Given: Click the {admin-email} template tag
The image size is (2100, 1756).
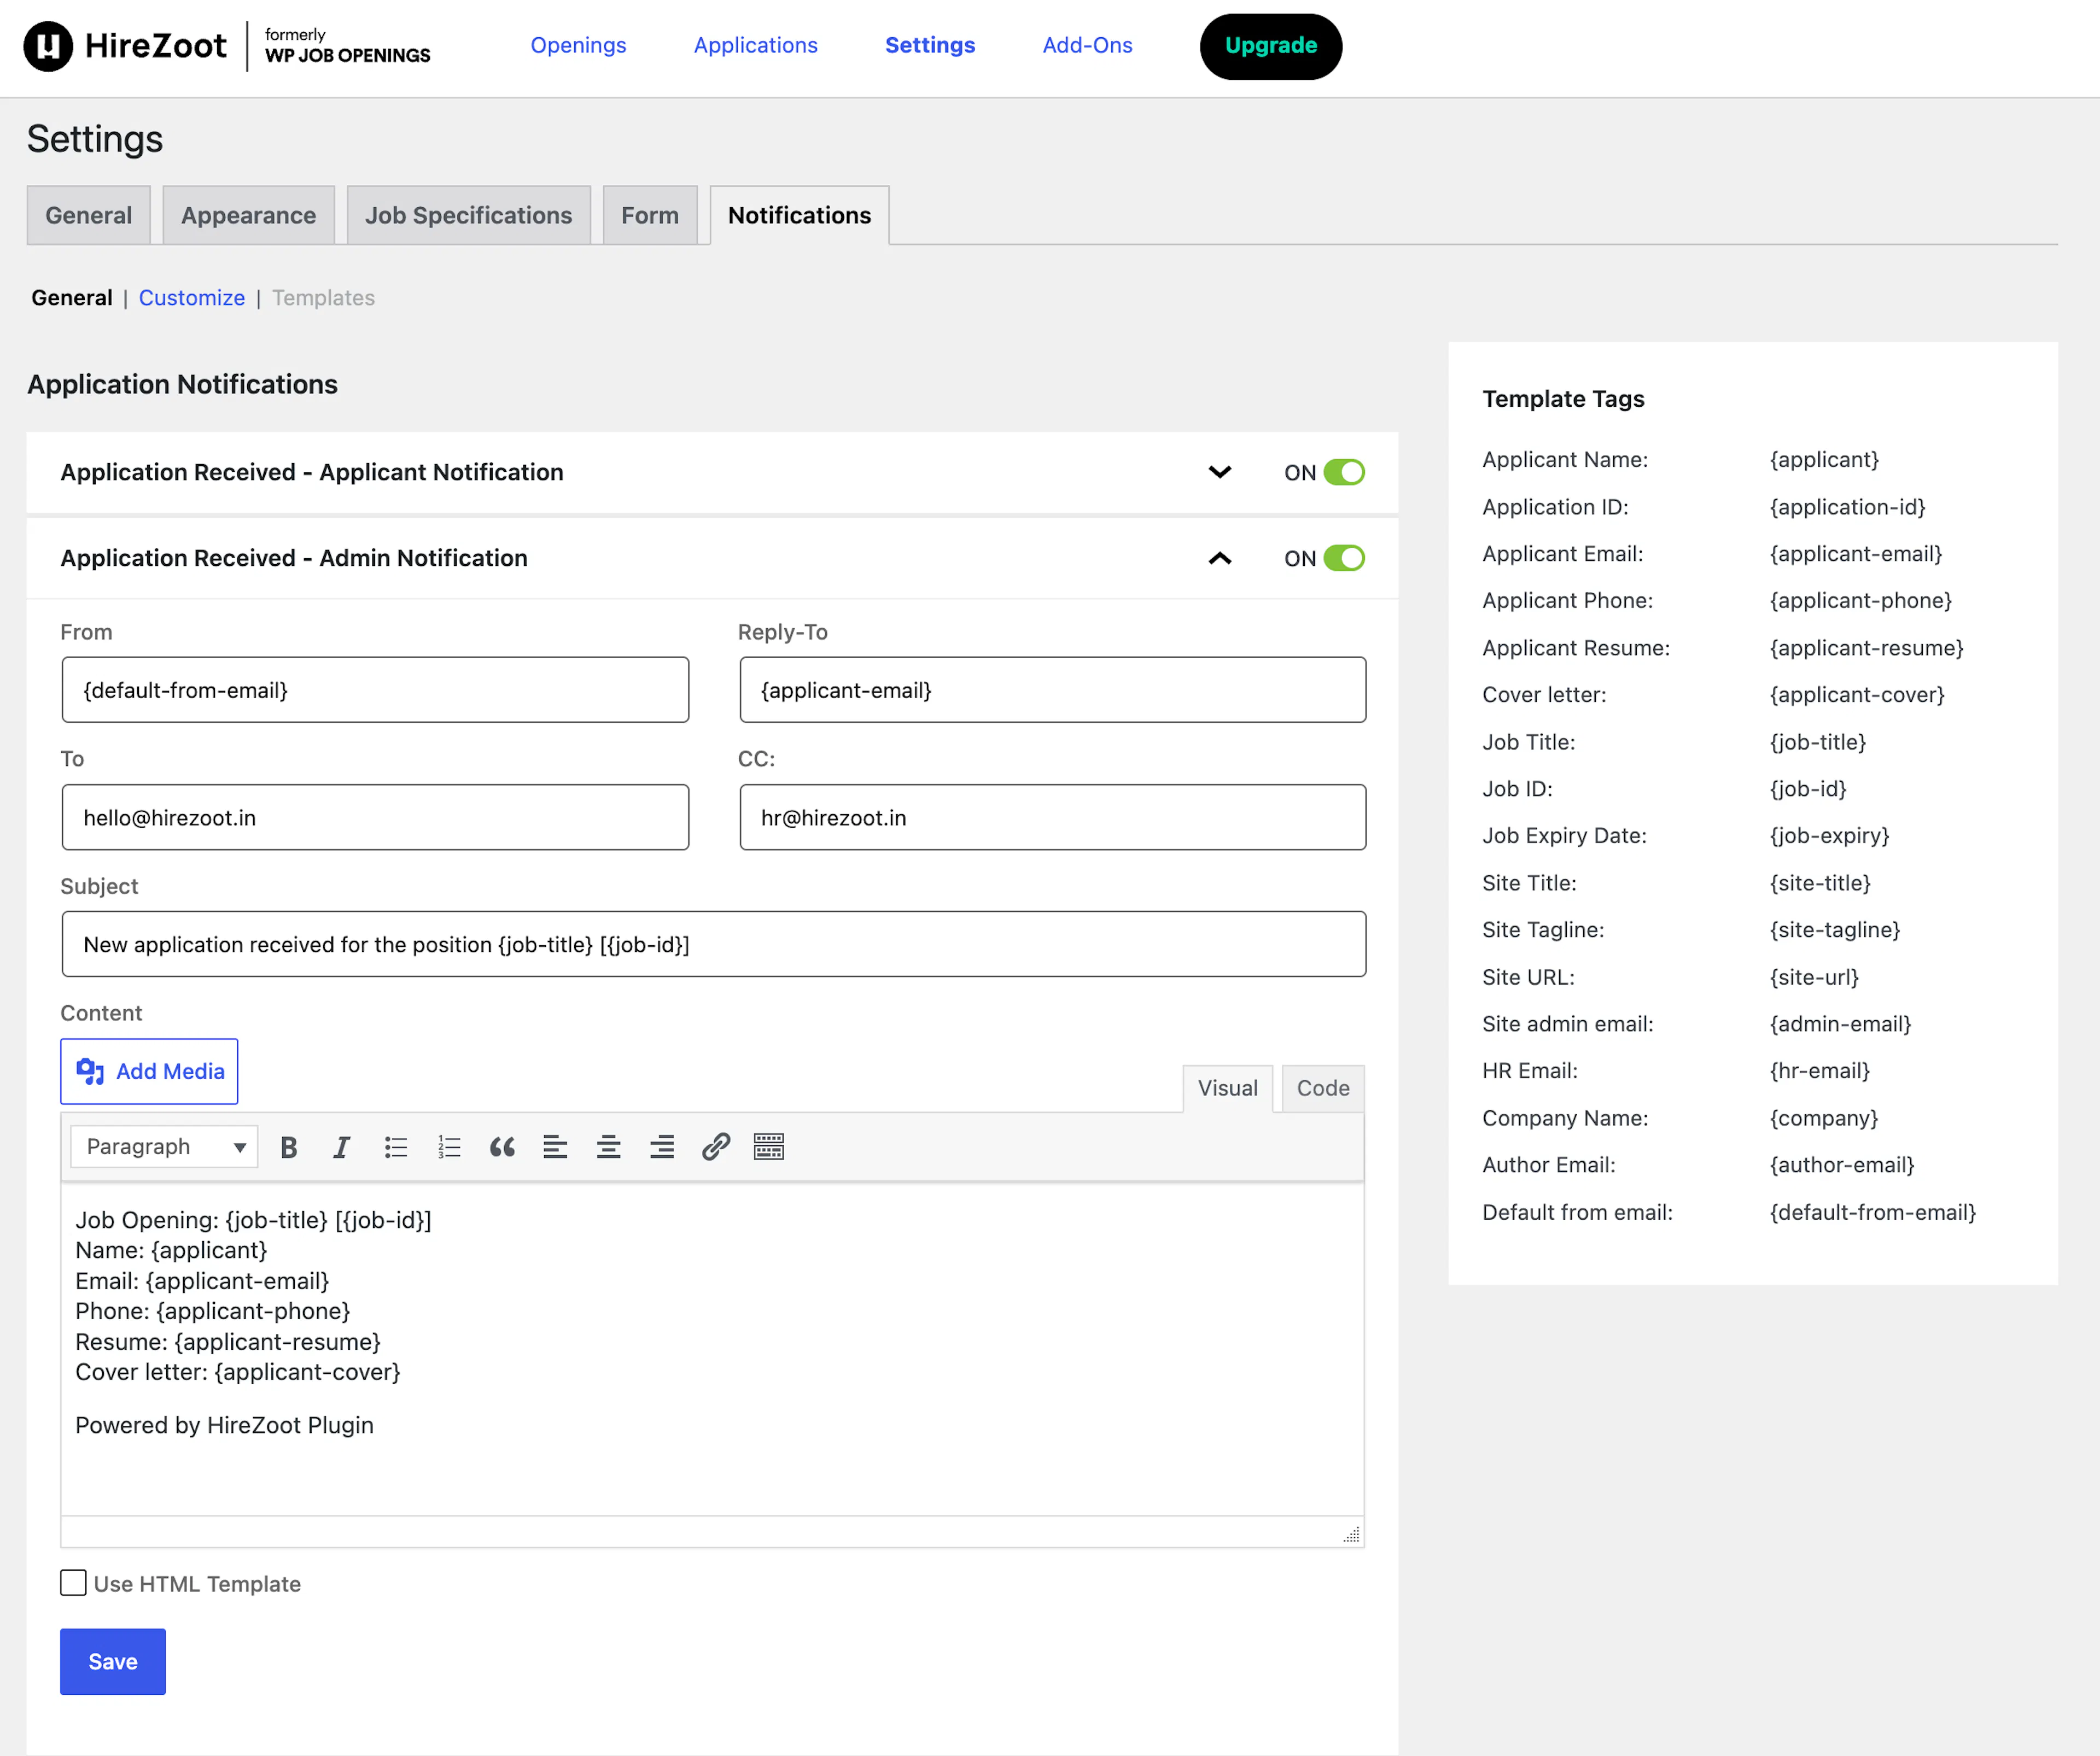Looking at the screenshot, I should 1840,1023.
